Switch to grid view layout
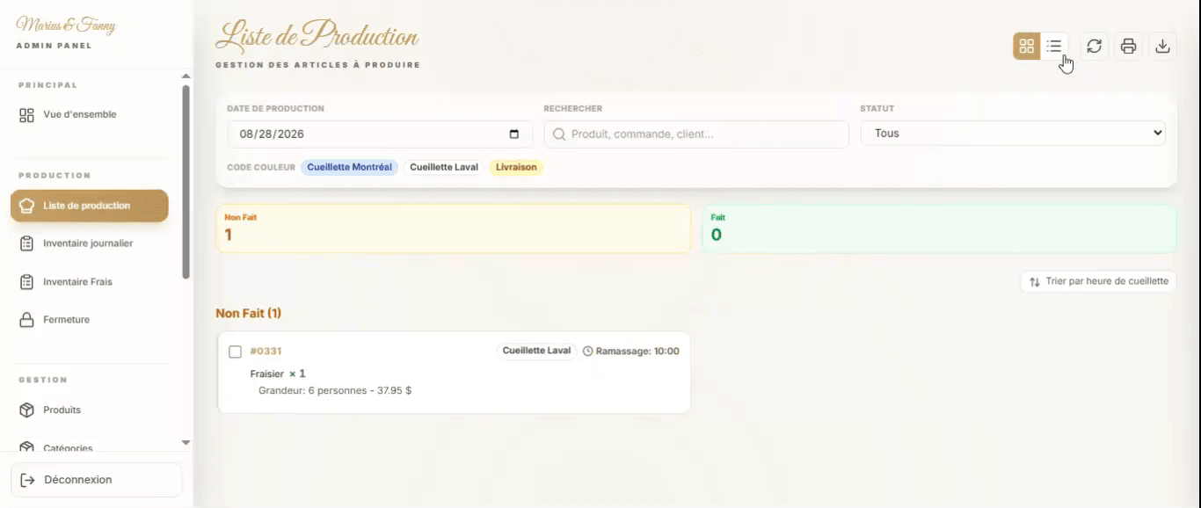1201x508 pixels. point(1027,46)
